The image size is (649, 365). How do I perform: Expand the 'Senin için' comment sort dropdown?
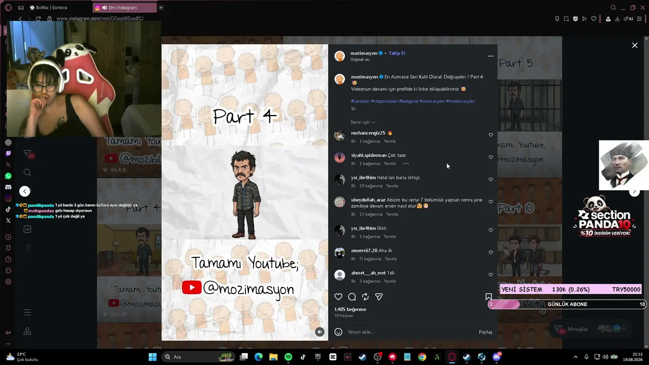(x=363, y=122)
